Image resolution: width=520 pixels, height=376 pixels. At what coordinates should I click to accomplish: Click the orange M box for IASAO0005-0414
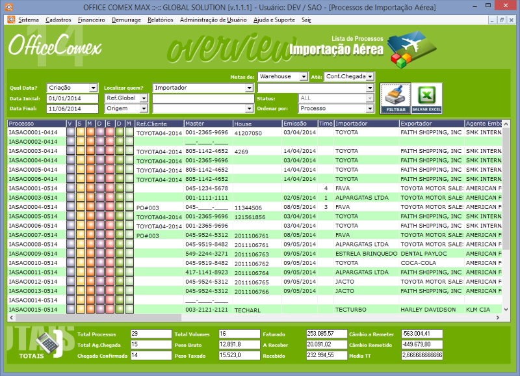point(90,170)
